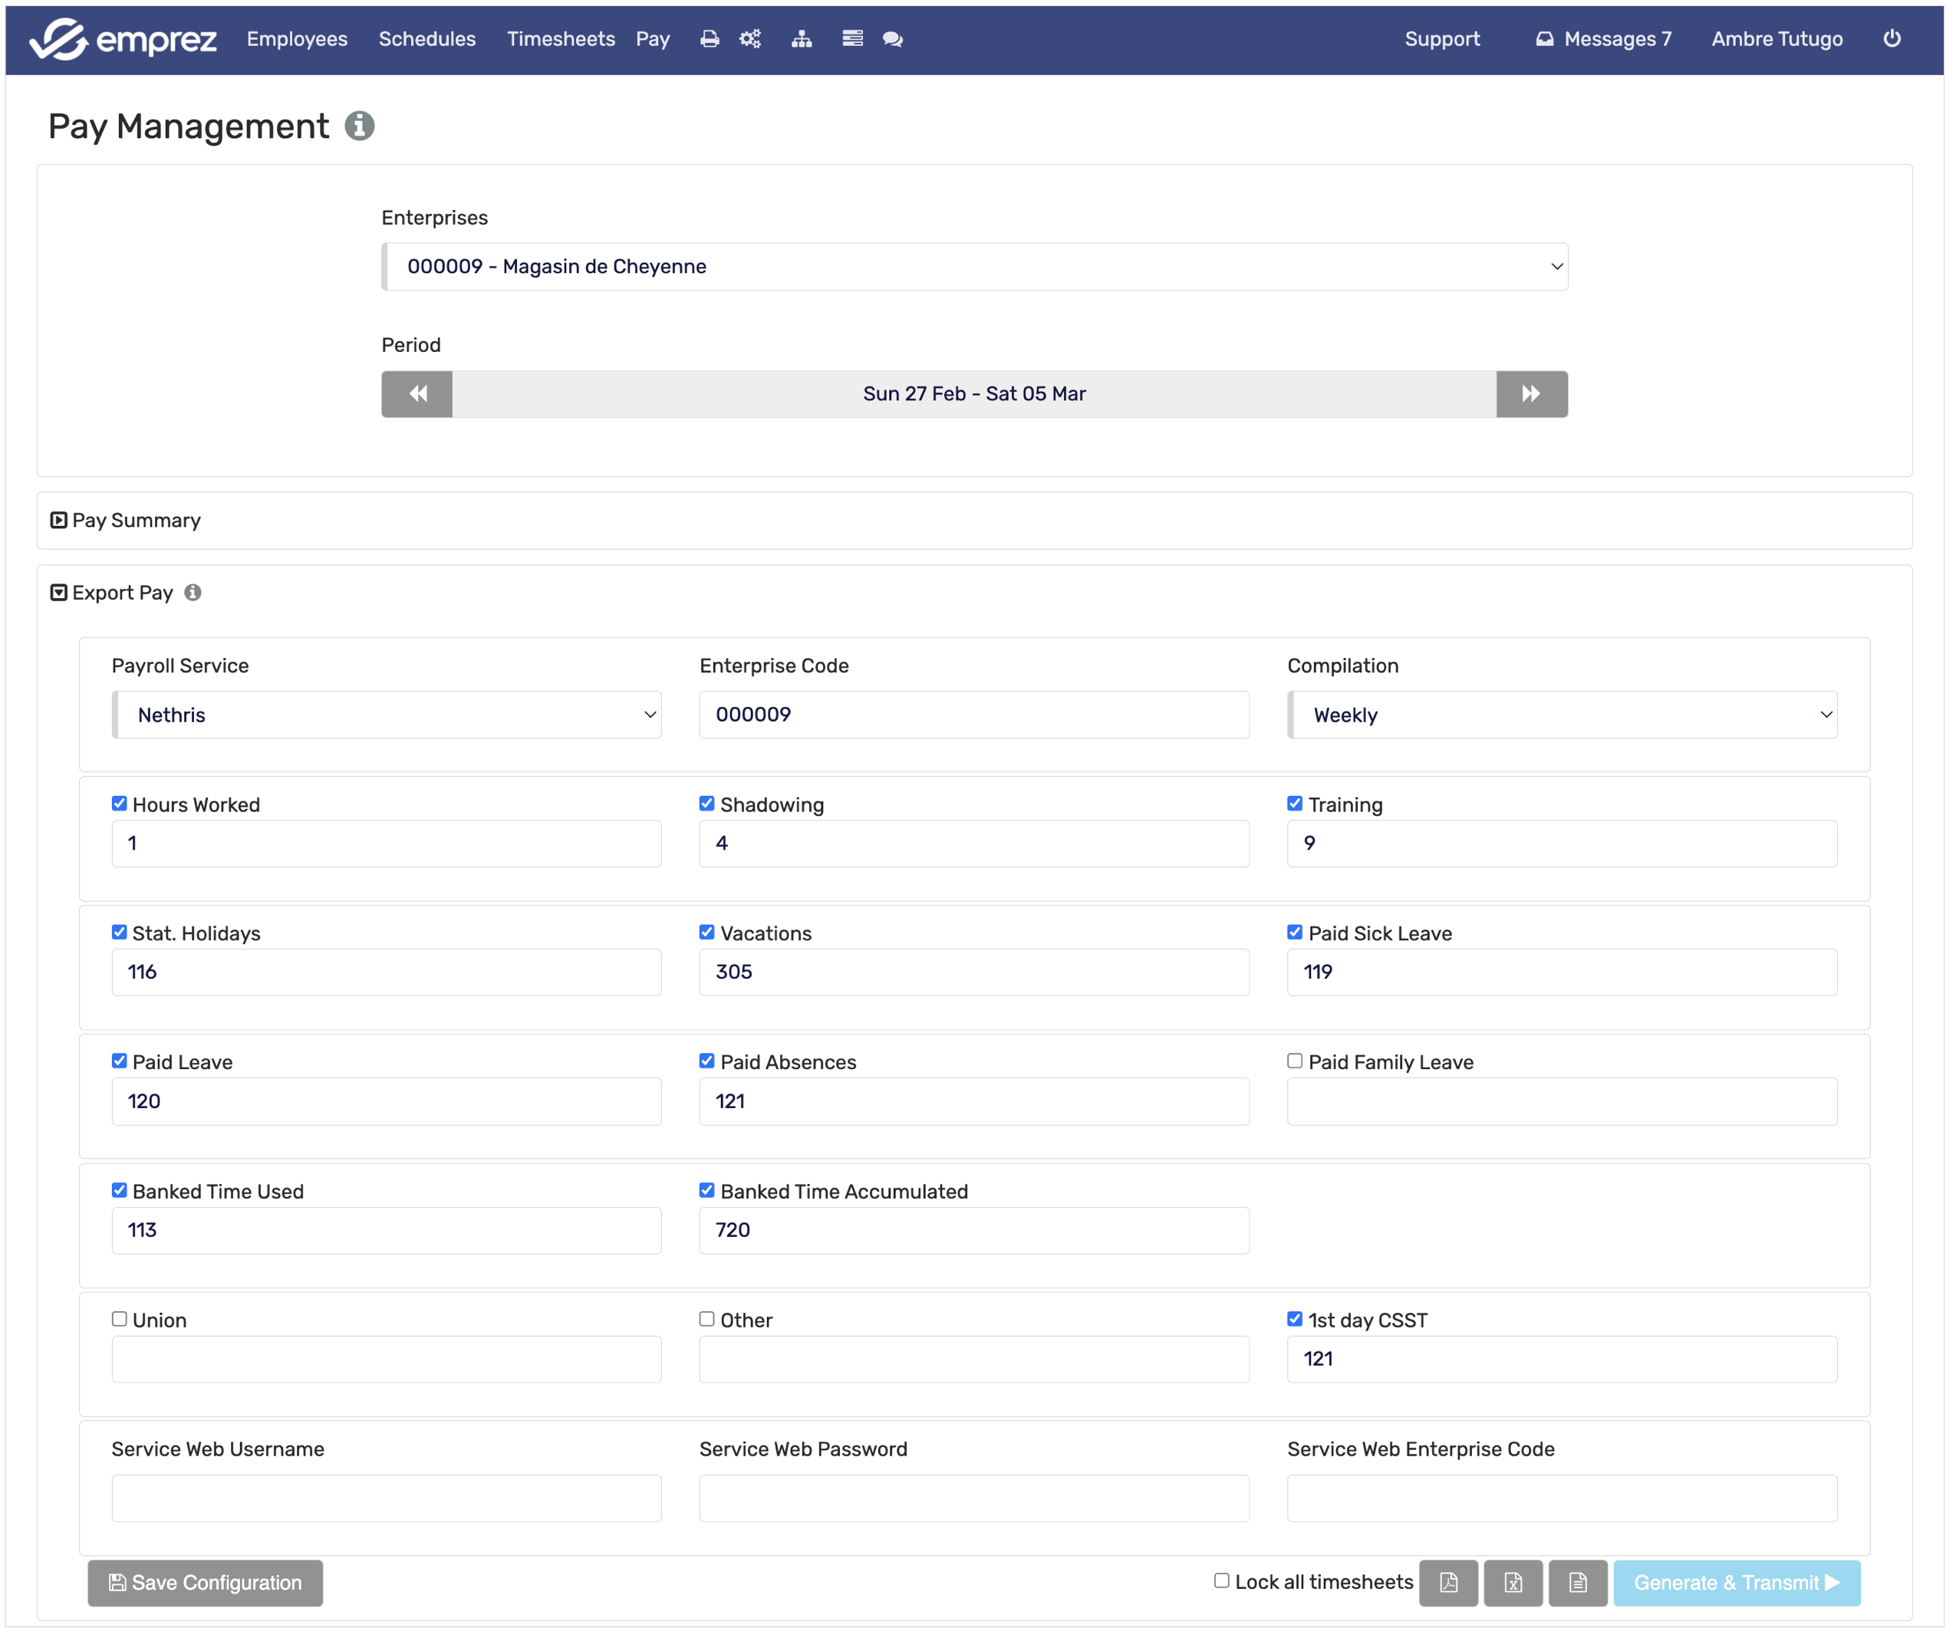Image resolution: width=1956 pixels, height=1638 pixels.
Task: Open the gears settings icon
Action: [x=752, y=39]
